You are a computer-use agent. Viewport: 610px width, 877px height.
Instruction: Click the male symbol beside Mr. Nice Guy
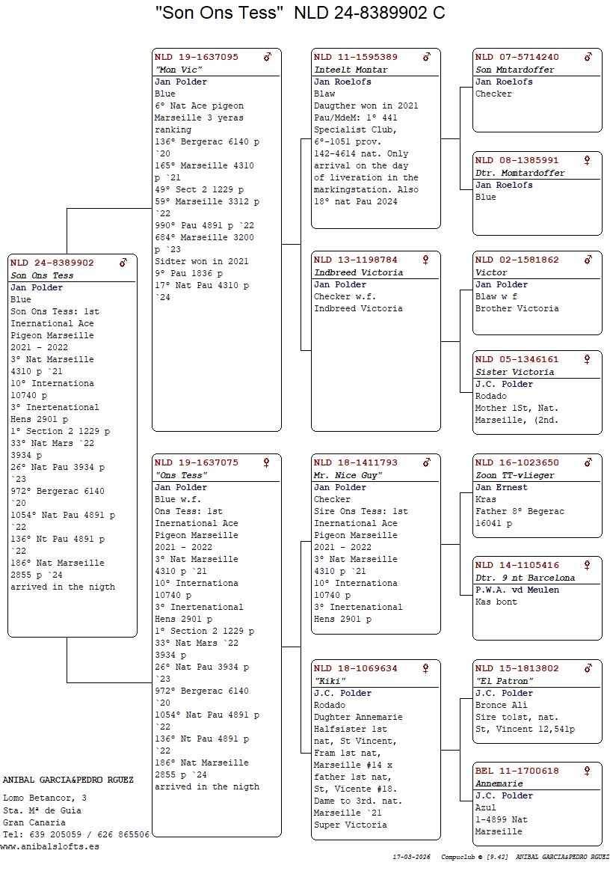tap(427, 462)
